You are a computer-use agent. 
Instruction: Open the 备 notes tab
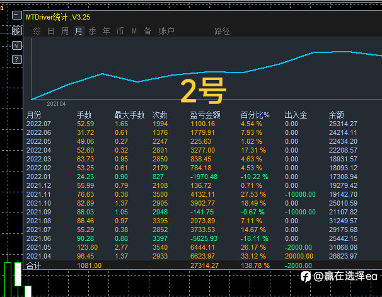(148, 31)
